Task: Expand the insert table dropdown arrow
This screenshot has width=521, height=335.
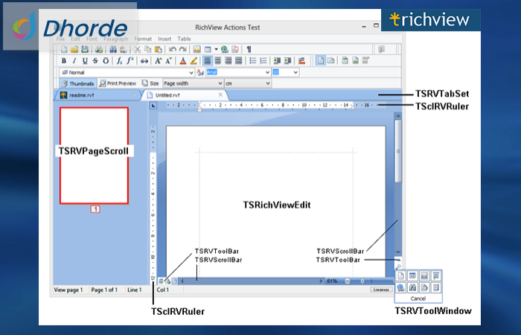Action: [216, 50]
